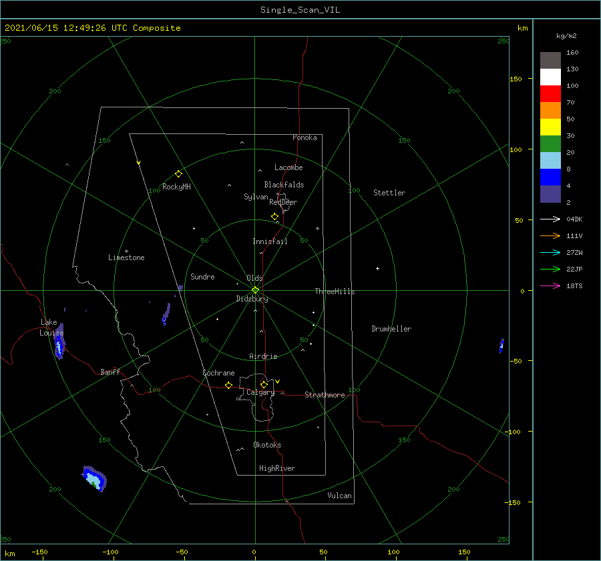
Task: Click the Innisfail city label
Action: click(270, 241)
